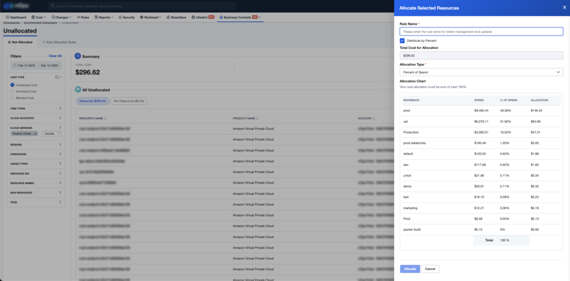
Task: Click the Dashboard grid icon
Action: click(7, 17)
